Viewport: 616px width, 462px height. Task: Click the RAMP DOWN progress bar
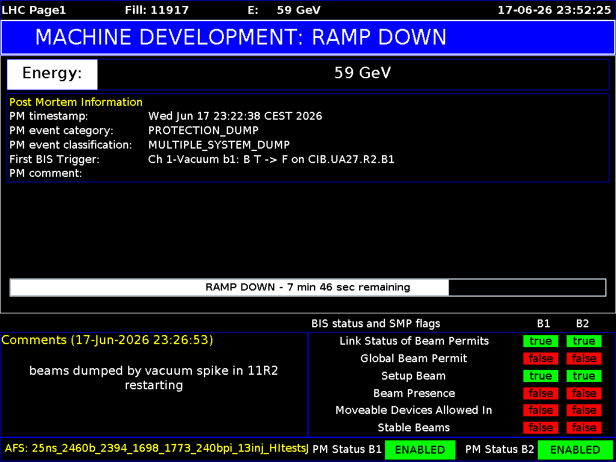coord(308,288)
